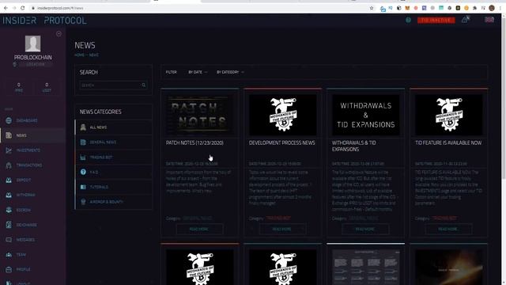Open the Deposit icon in the sidebar
The width and height of the screenshot is (506, 285).
click(9, 180)
